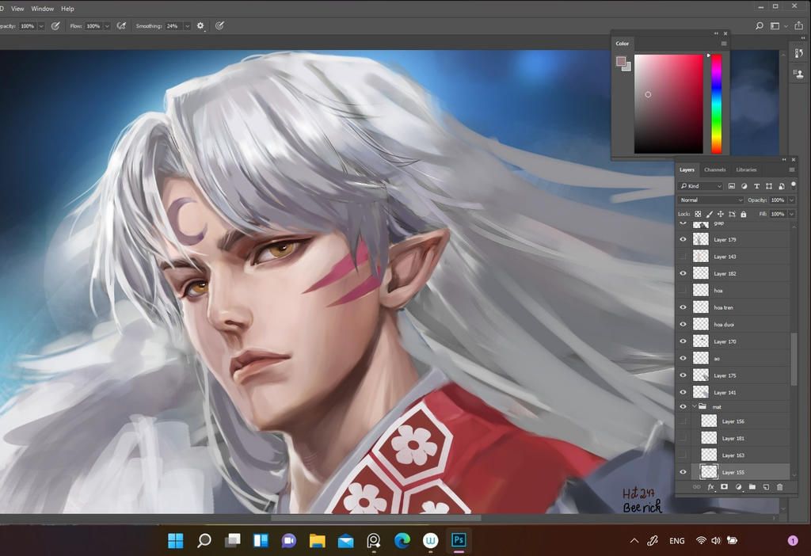
Task: Select the Color panel tab
Action: (x=623, y=44)
